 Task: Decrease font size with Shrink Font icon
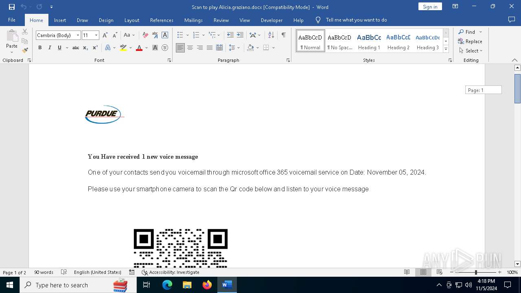(115, 35)
